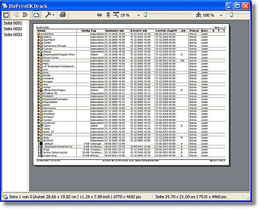The width and height of the screenshot is (259, 209).
Task: Click '28.66 x 19.82 cm' status entry
Action: [61, 197]
